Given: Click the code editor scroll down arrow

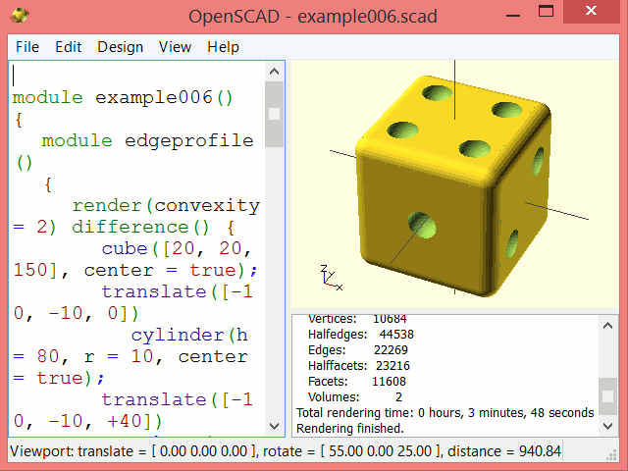Looking at the screenshot, I should pos(275,426).
